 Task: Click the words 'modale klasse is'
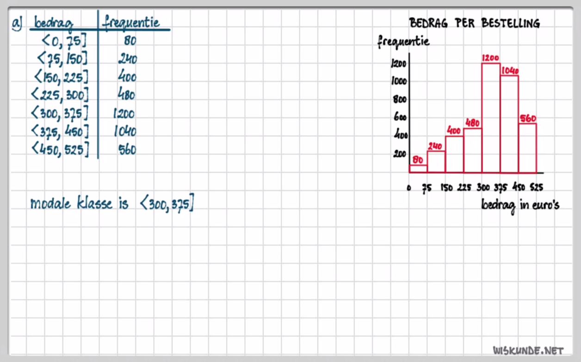pos(79,203)
